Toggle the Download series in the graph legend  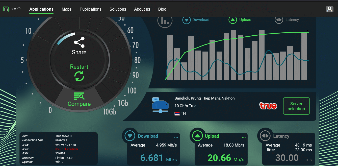pyautogui.click(x=196, y=20)
